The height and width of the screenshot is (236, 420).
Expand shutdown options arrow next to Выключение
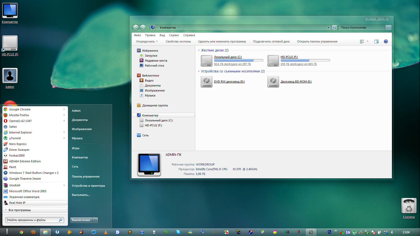click(x=95, y=220)
